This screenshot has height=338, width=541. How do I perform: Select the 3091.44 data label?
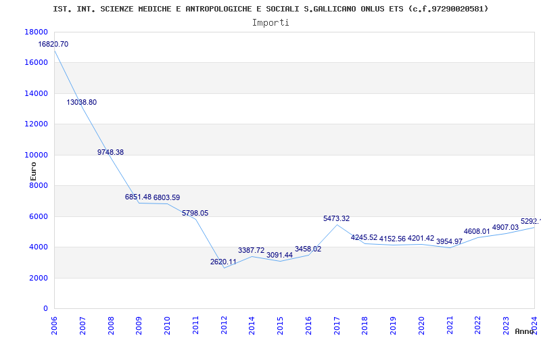pos(279,256)
